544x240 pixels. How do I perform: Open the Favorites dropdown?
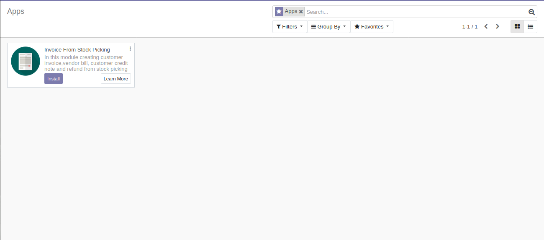372,26
